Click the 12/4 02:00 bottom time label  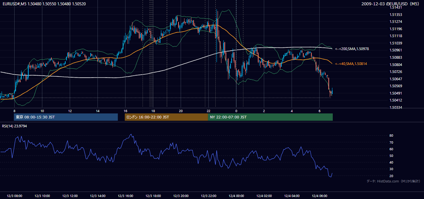pos(264,196)
